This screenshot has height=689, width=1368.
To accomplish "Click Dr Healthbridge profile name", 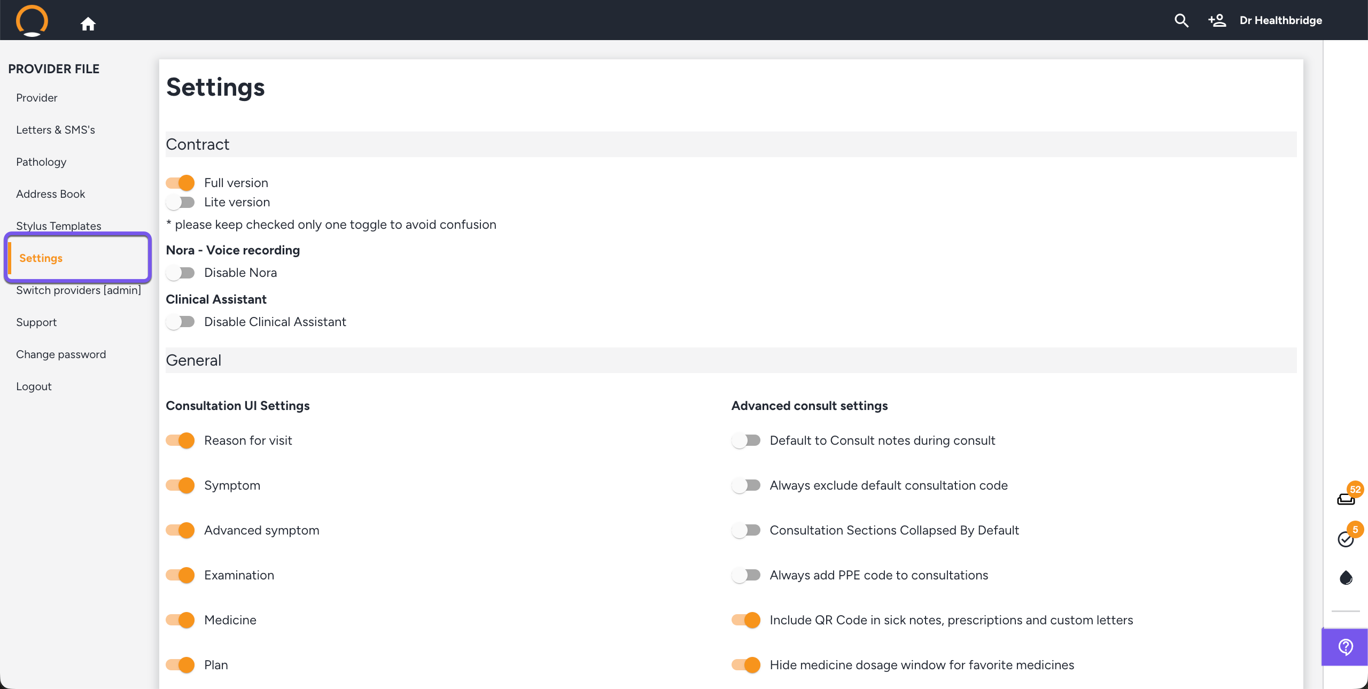I will click(1280, 20).
